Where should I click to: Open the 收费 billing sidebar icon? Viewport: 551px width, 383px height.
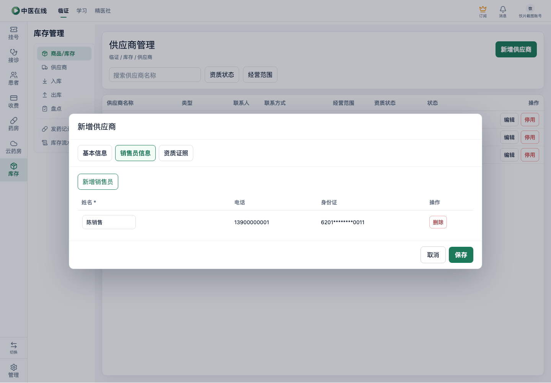click(x=14, y=98)
